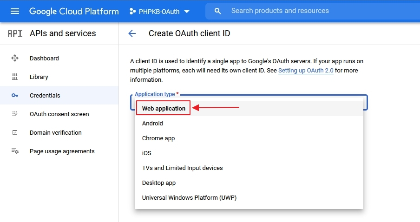Go back using the left arrow
The width and height of the screenshot is (420, 222).
tap(132, 33)
